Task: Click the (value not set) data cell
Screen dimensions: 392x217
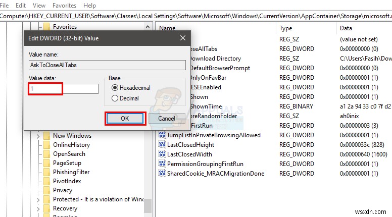Action: pyautogui.click(x=359, y=39)
